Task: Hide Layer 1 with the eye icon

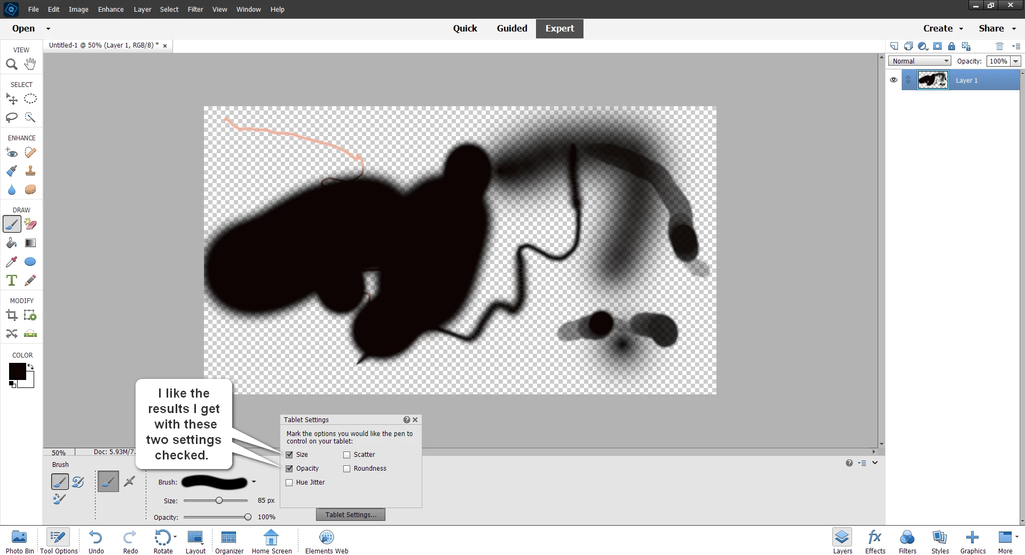Action: [894, 80]
